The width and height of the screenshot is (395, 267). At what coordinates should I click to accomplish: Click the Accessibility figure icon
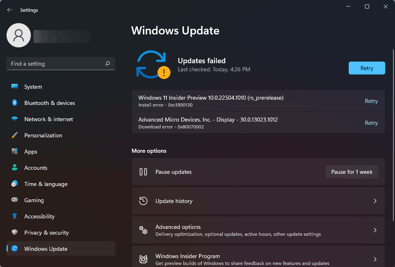coord(14,216)
